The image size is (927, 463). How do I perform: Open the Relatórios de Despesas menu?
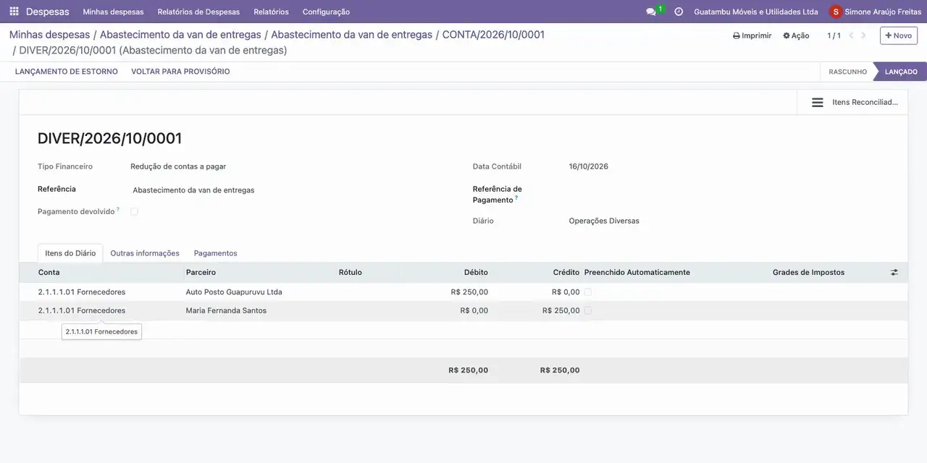(x=198, y=12)
